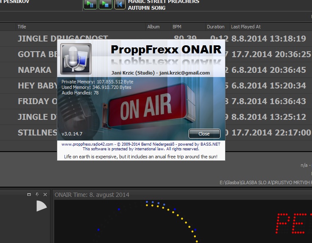
Task: Click the ONAIR Time: 8. avgust 2014 label
Action: tap(92, 195)
